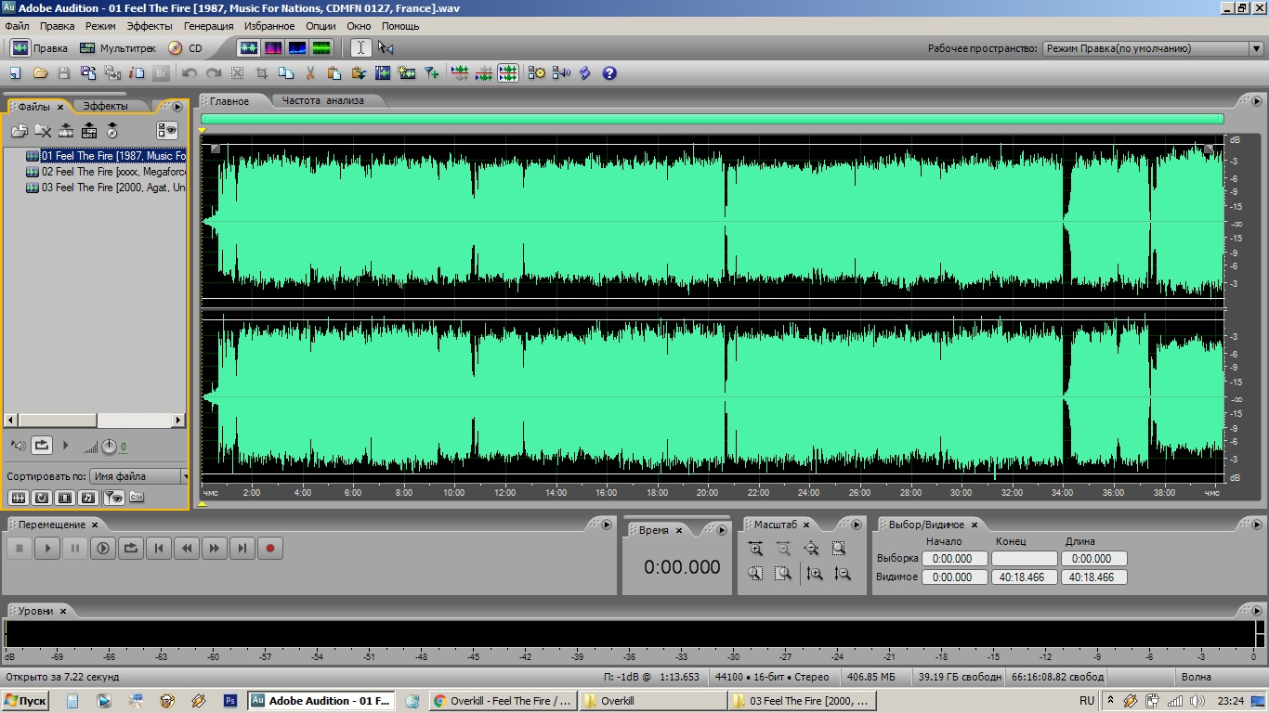The width and height of the screenshot is (1269, 713).
Task: Switch to Мультитрек view
Action: [118, 48]
